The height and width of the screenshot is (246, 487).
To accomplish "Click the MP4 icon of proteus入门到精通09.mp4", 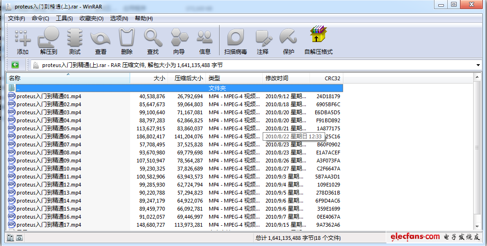I will tap(11, 160).
